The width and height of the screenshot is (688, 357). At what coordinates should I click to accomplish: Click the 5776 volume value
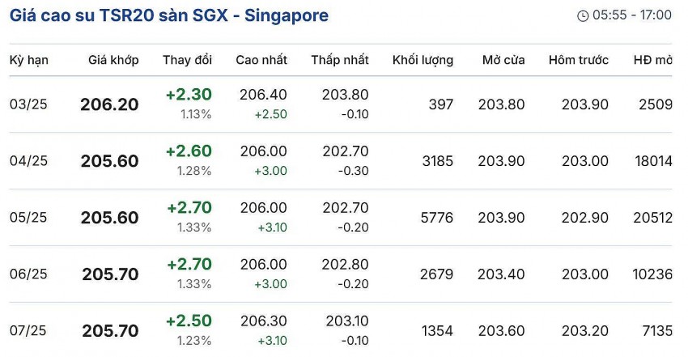436,218
